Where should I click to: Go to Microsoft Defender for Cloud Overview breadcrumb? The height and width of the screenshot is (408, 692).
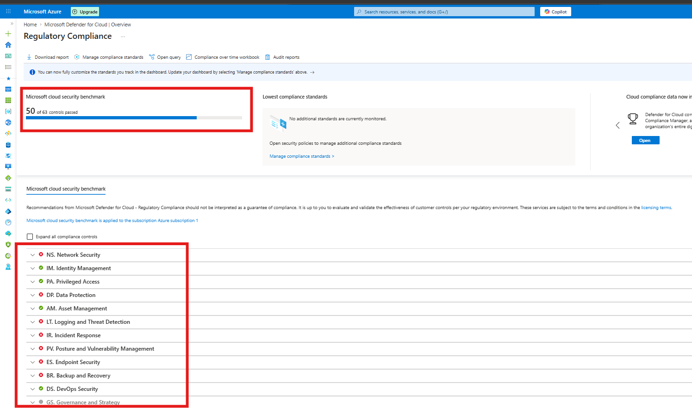click(87, 25)
